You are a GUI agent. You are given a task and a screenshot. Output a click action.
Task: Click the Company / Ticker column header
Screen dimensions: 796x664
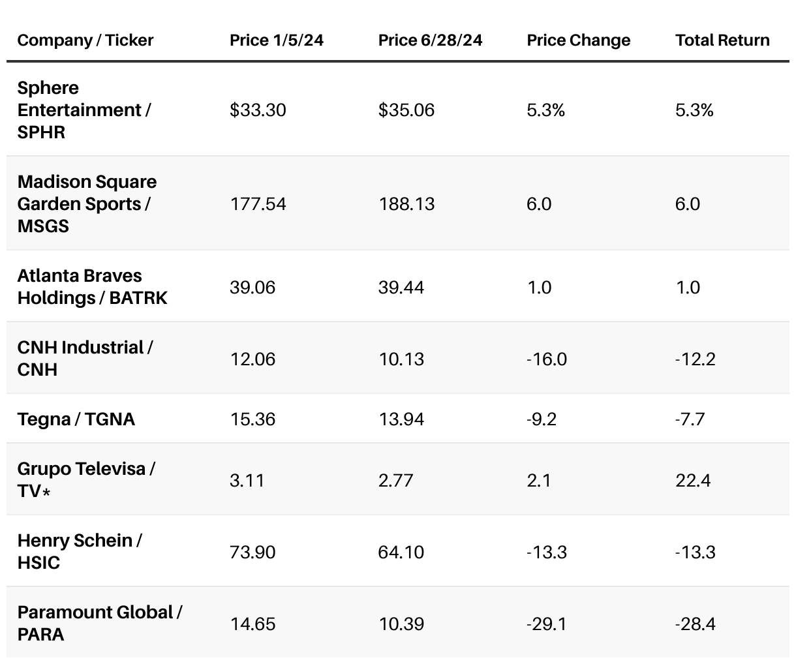coord(85,40)
